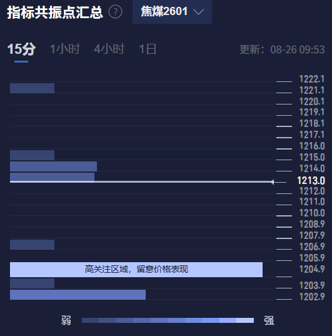Click the bold 1213.0 current price label
The height and width of the screenshot is (336, 332).
pyautogui.click(x=311, y=181)
